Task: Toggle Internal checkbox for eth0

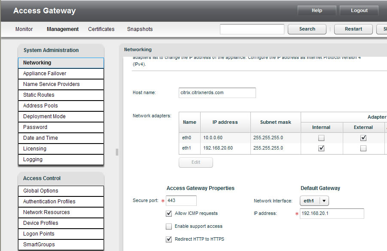Action: tap(321, 138)
